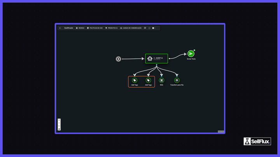Zoom out with the minus control
Image resolution: width=280 pixels, height=157 pixels.
(x=59, y=123)
